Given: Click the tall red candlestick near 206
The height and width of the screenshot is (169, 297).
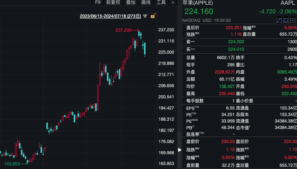Looking at the screenshot, I should point(98,97).
